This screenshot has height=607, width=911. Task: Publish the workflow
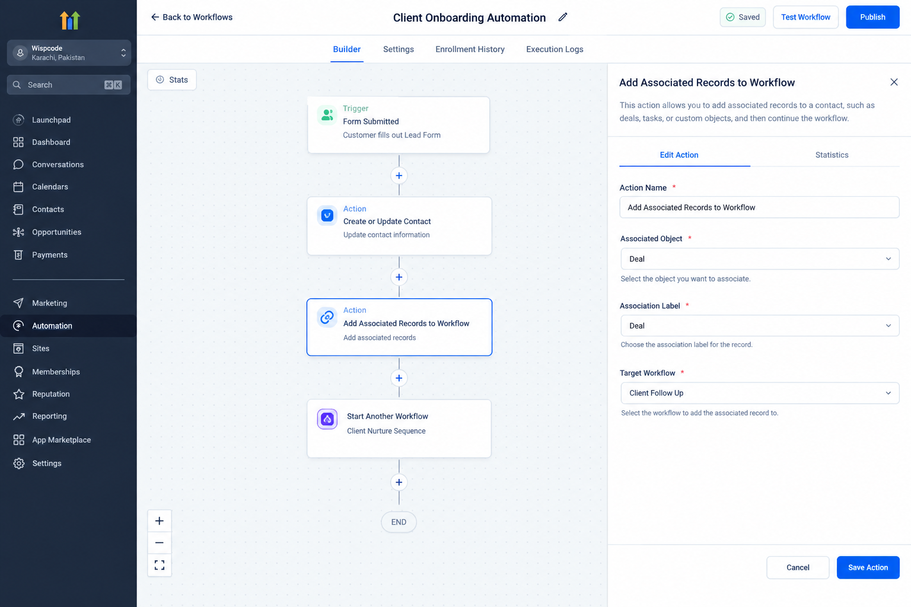coord(872,17)
